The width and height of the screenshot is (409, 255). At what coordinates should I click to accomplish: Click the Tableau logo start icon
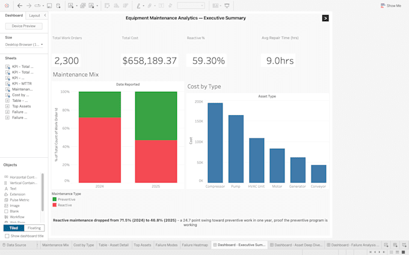(x=7, y=5)
